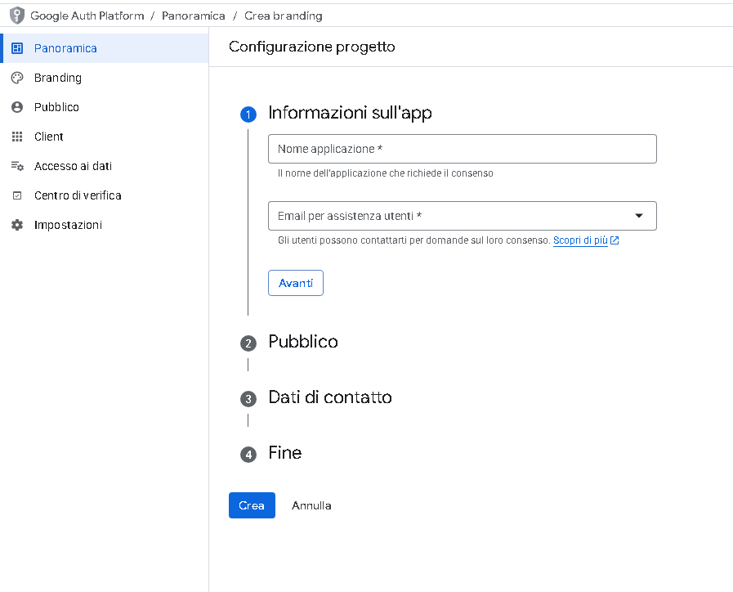Open the Email per assistenza utenti dropdown
This screenshot has height=592, width=733.
click(639, 216)
